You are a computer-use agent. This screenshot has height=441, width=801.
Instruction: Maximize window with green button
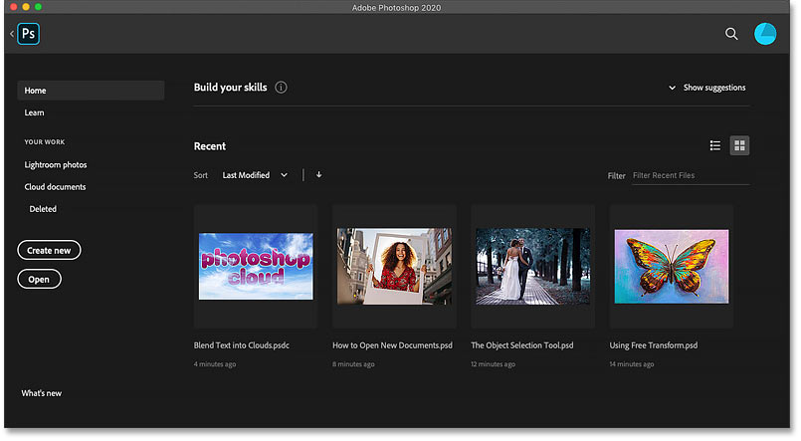pos(38,7)
